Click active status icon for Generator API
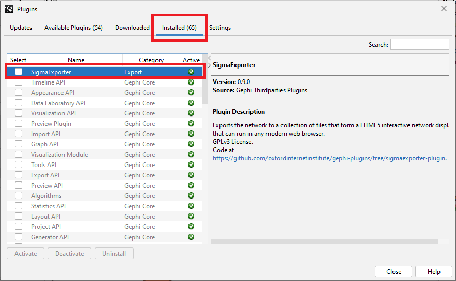The image size is (456, 281). coord(191,237)
